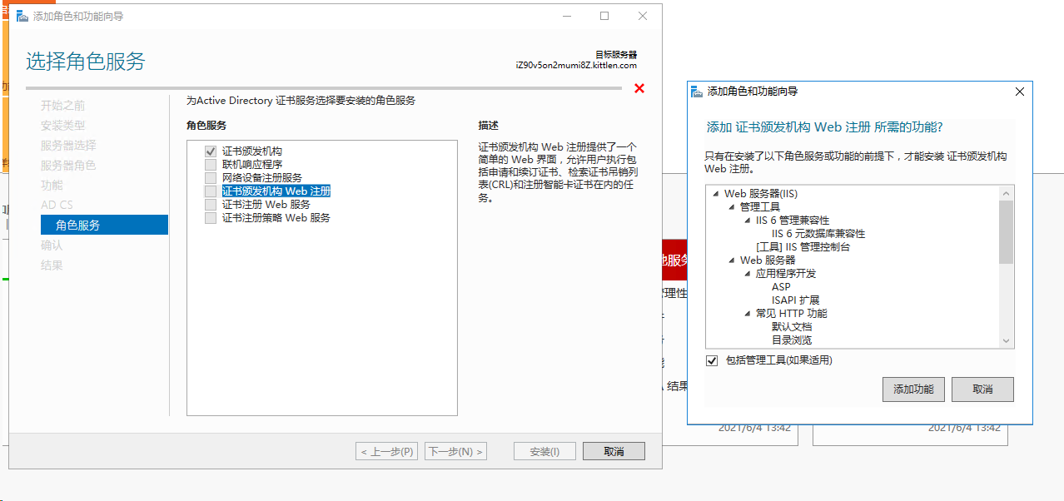This screenshot has width=1064, height=501.
Task: Toggle 包括管理工具(如果适用) checkbox
Action: pyautogui.click(x=710, y=361)
